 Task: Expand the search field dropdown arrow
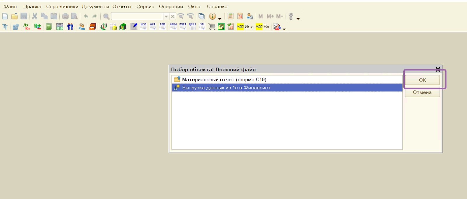point(166,17)
